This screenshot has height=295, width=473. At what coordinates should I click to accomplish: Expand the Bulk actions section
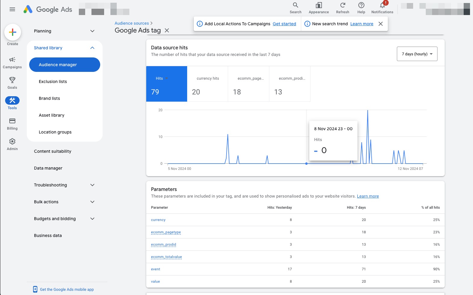pos(92,202)
